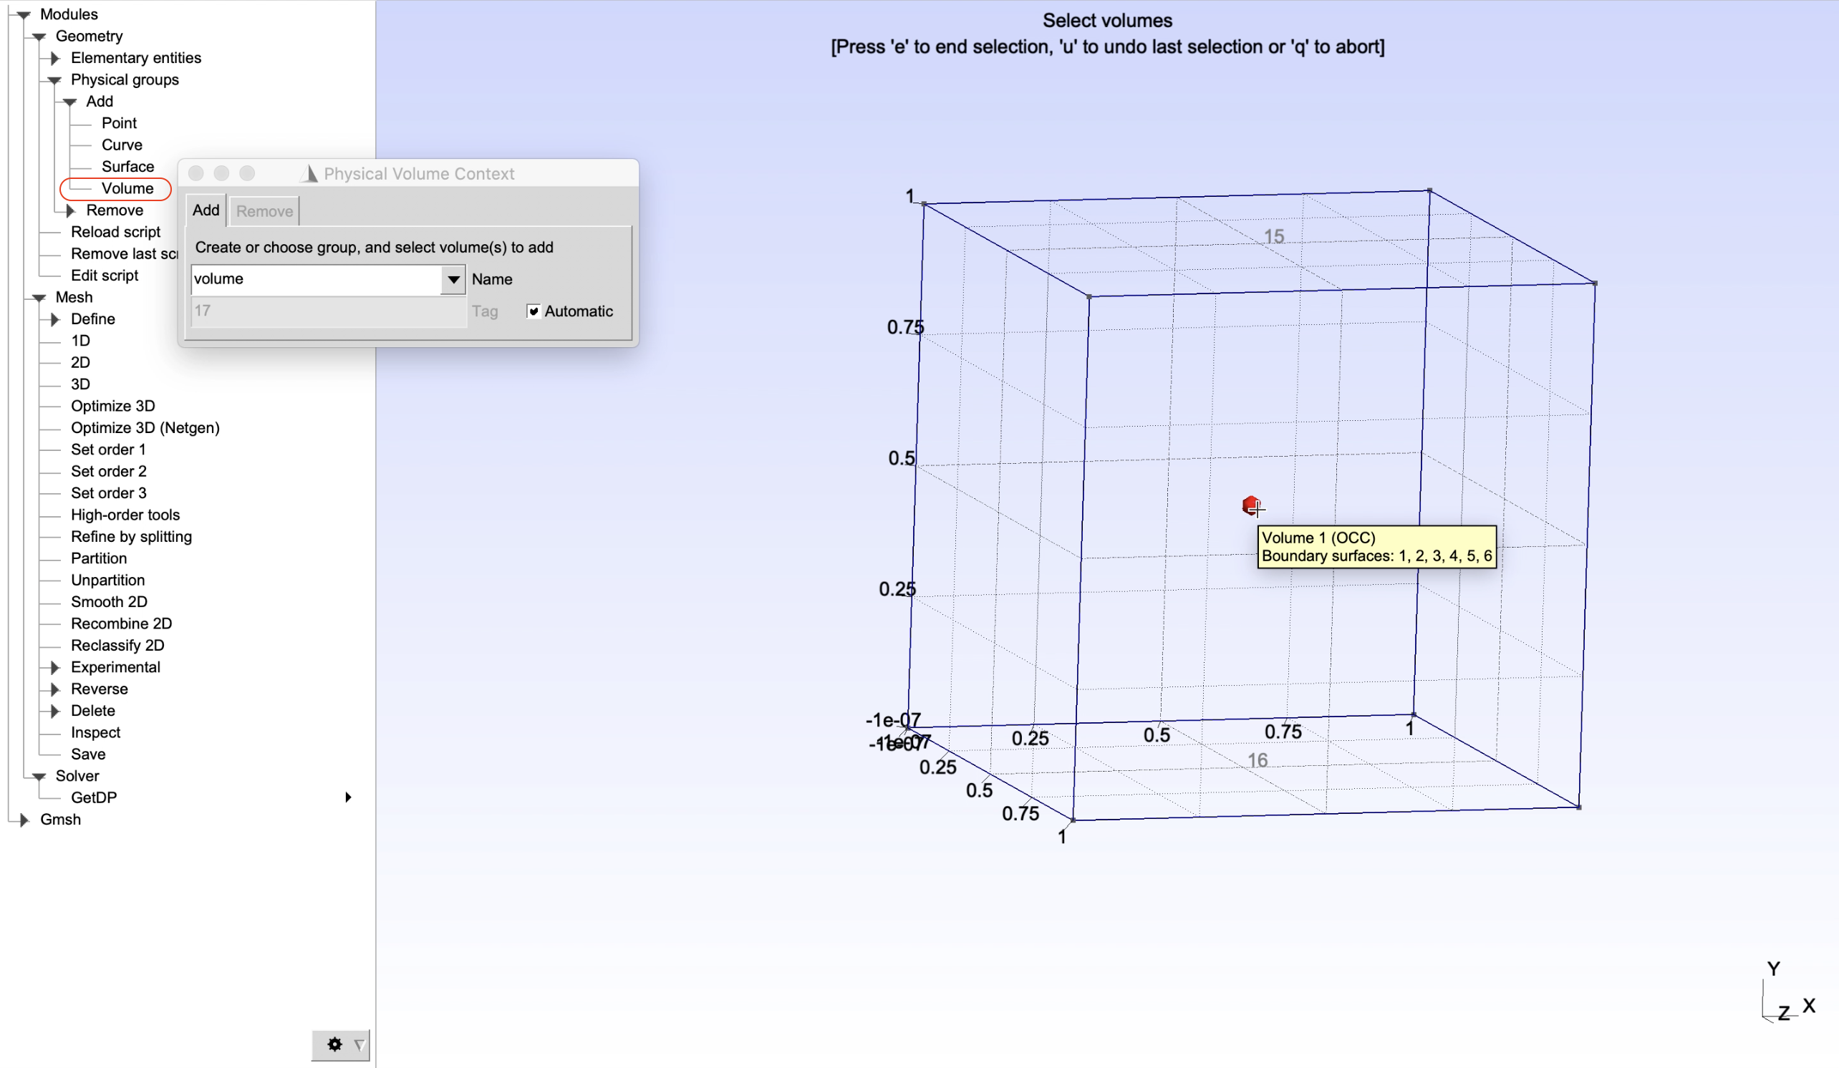Select Surface under Add physical group
The image size is (1839, 1068).
(x=127, y=167)
